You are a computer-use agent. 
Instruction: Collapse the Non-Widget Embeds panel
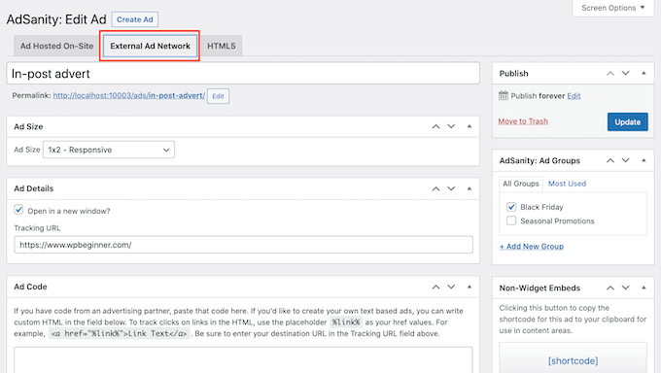(644, 288)
